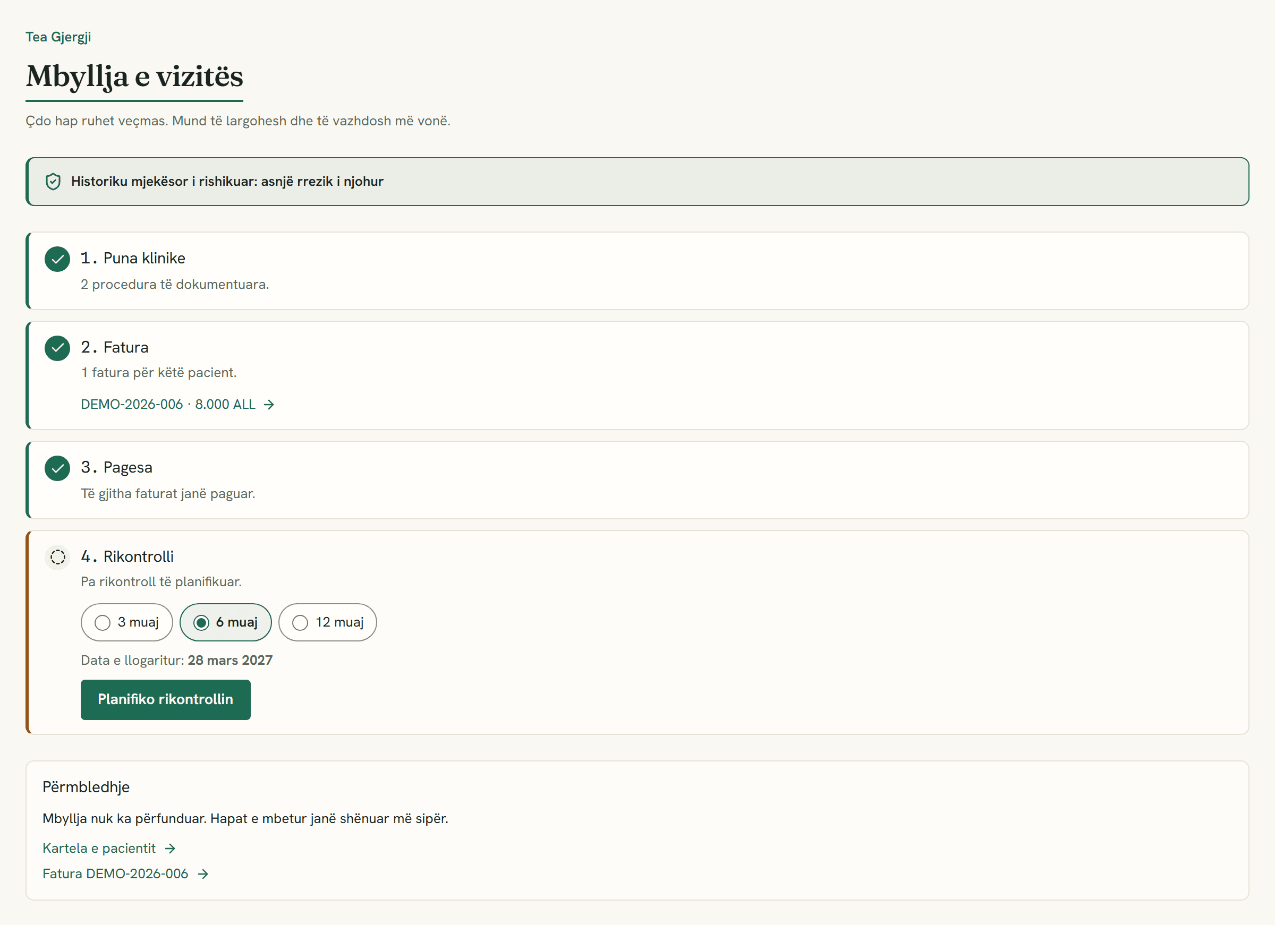
Task: Click arrow icon next to Kartela e pacientit
Action: (171, 849)
